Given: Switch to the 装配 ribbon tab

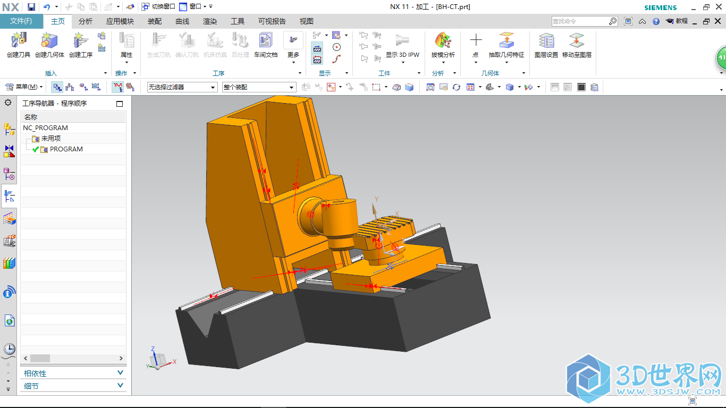Looking at the screenshot, I should pyautogui.click(x=154, y=21).
